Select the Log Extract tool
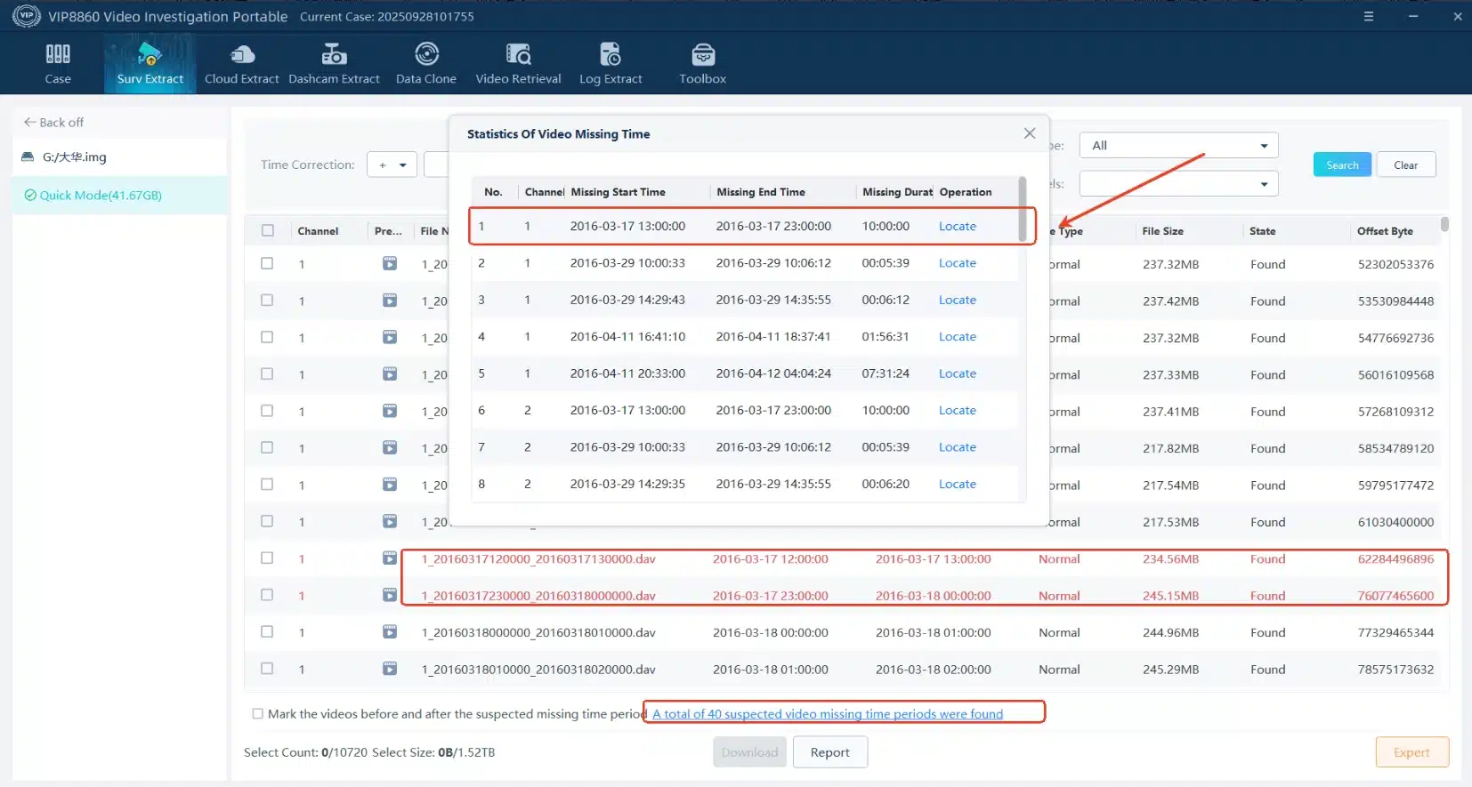 (611, 63)
